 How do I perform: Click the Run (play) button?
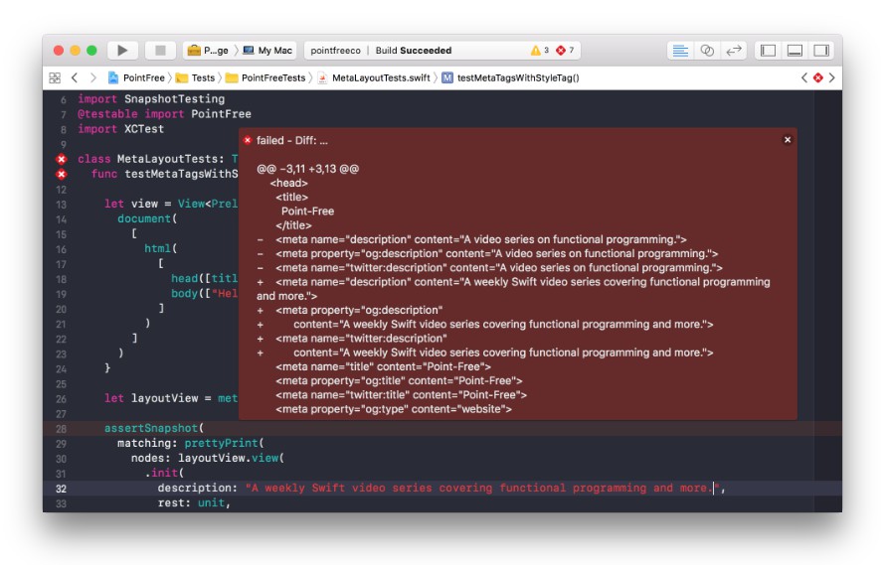pyautogui.click(x=122, y=50)
